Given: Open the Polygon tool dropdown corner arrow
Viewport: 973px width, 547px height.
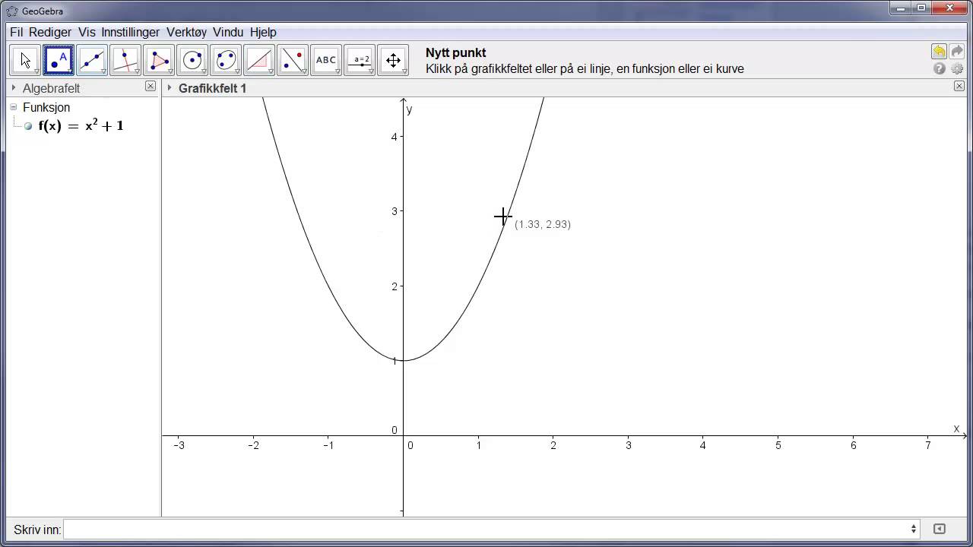Looking at the screenshot, I should pyautogui.click(x=170, y=71).
